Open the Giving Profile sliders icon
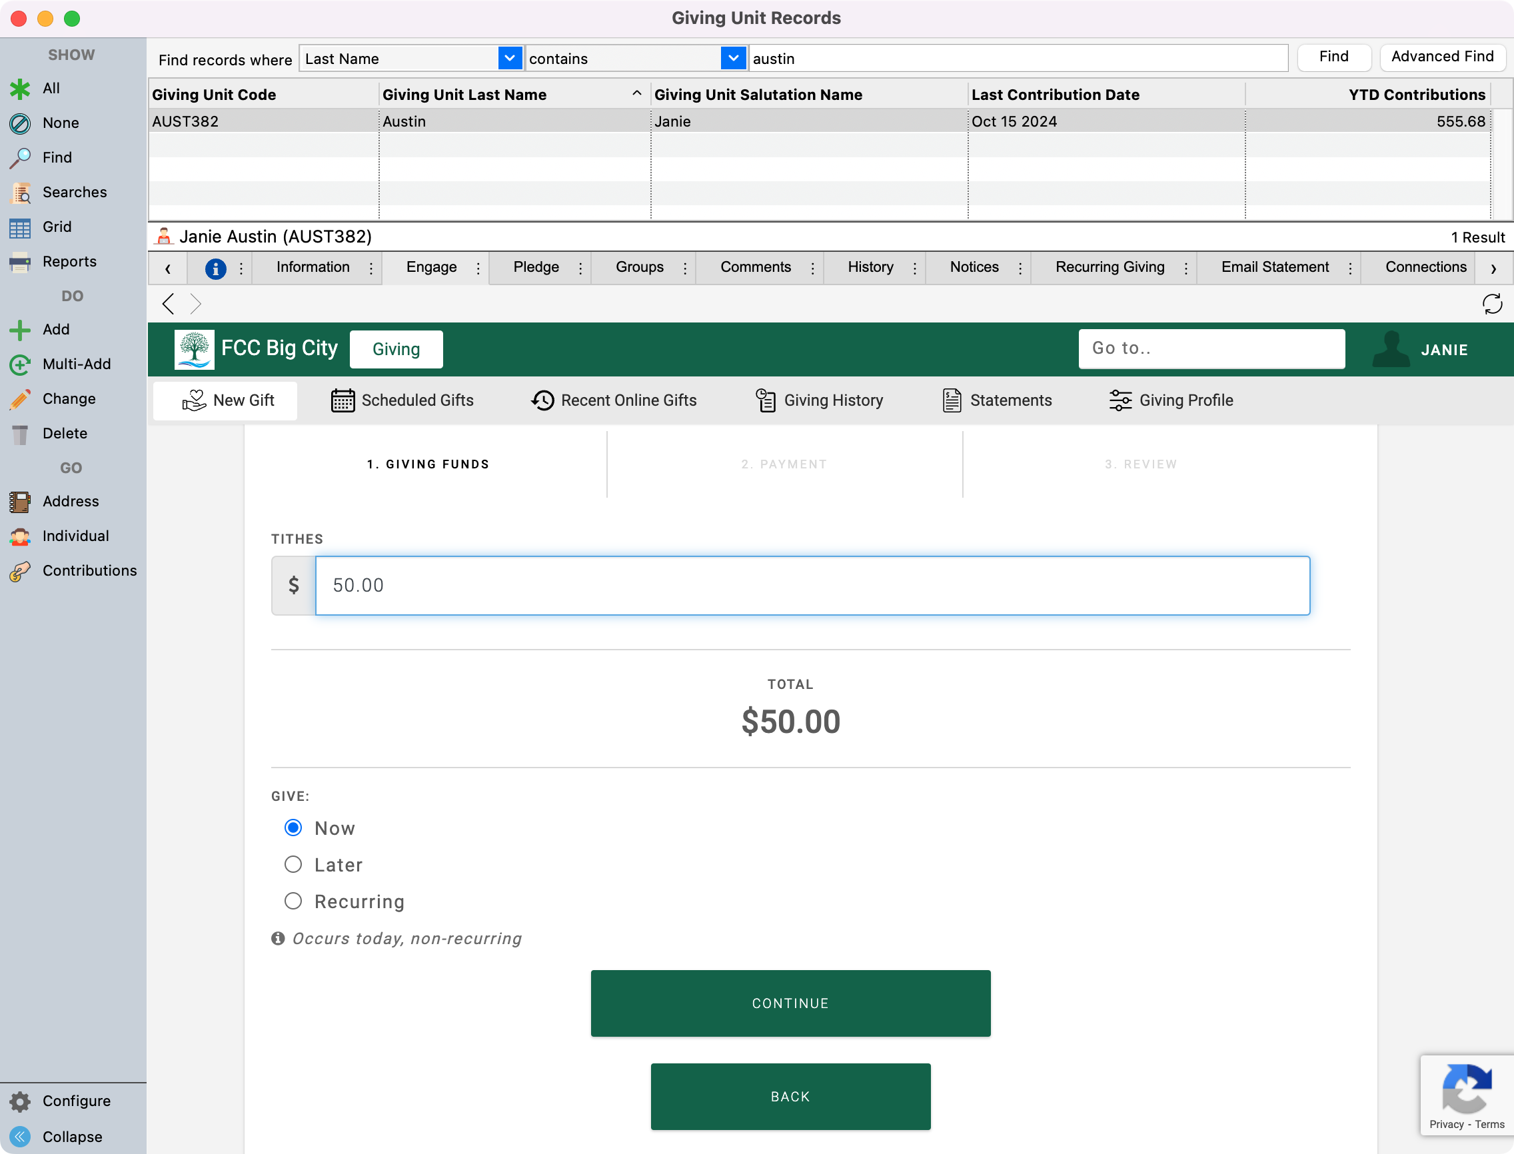 point(1120,400)
